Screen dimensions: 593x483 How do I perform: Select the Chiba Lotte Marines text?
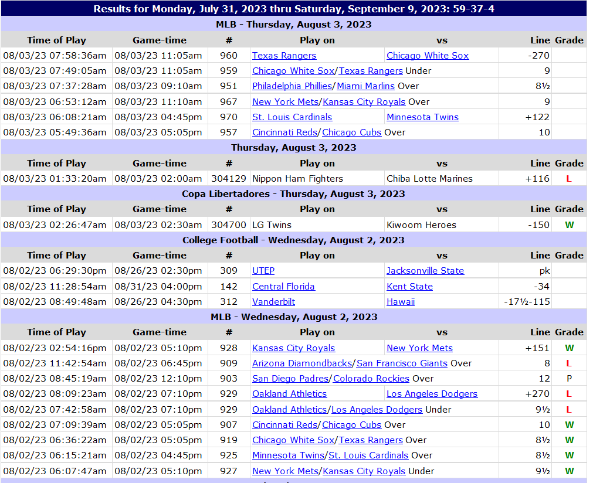(x=429, y=178)
